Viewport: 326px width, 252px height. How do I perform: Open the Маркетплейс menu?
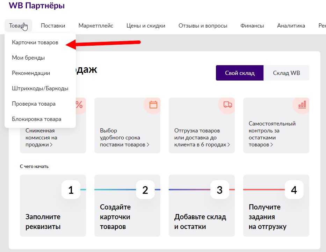pyautogui.click(x=96, y=25)
